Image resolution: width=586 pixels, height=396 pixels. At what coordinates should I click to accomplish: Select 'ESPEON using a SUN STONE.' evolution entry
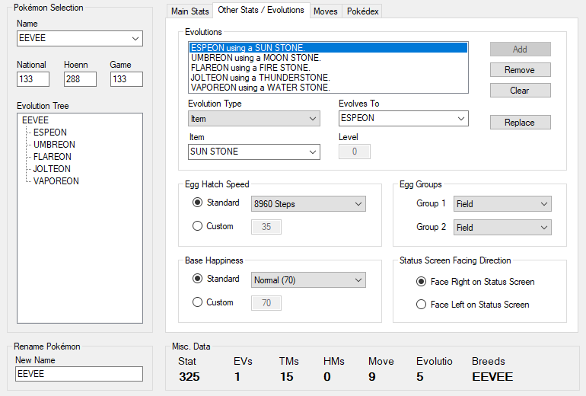click(328, 48)
